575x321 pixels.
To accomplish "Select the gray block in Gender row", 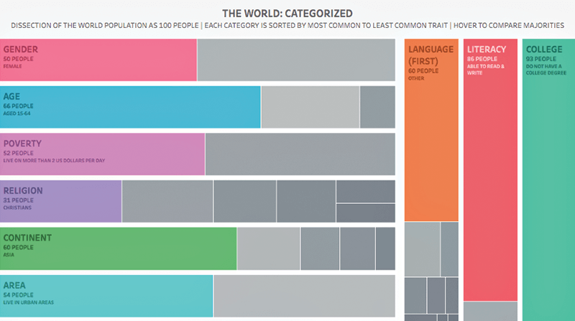I will (x=295, y=59).
